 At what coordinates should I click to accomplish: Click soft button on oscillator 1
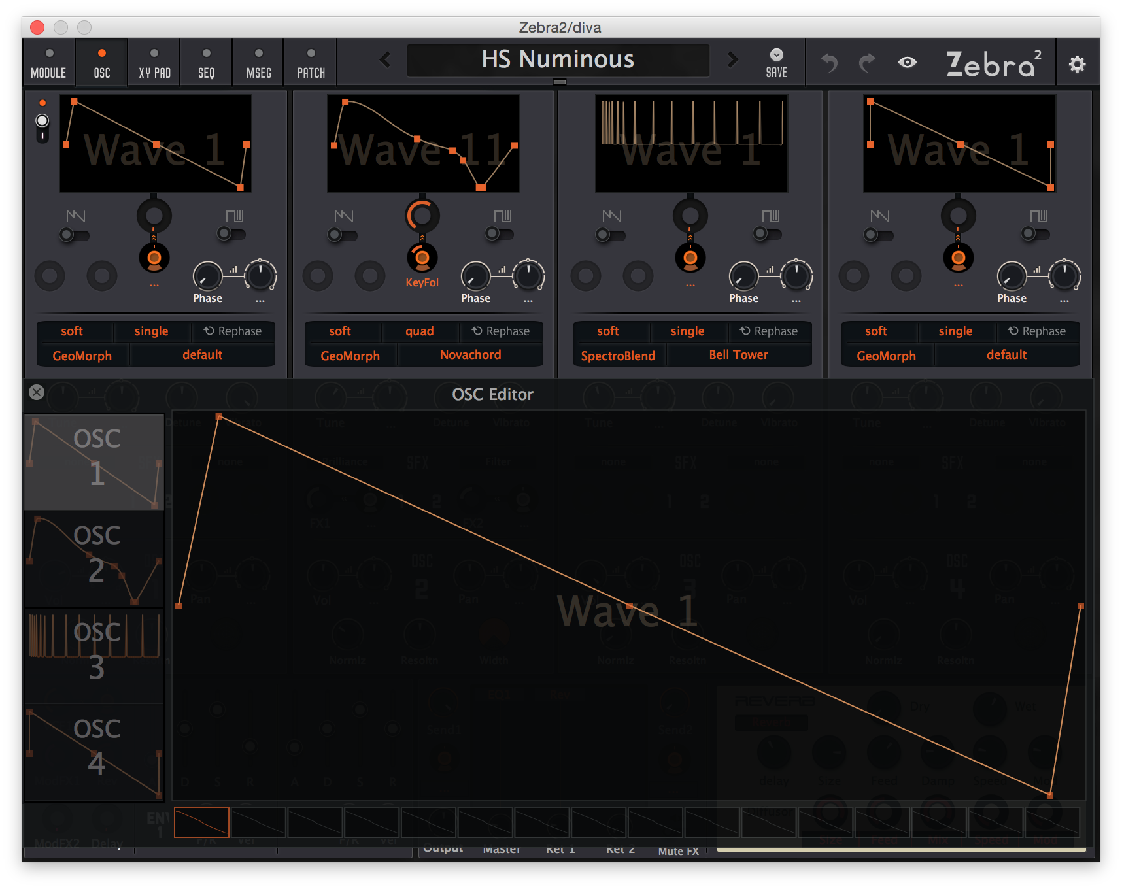click(72, 331)
